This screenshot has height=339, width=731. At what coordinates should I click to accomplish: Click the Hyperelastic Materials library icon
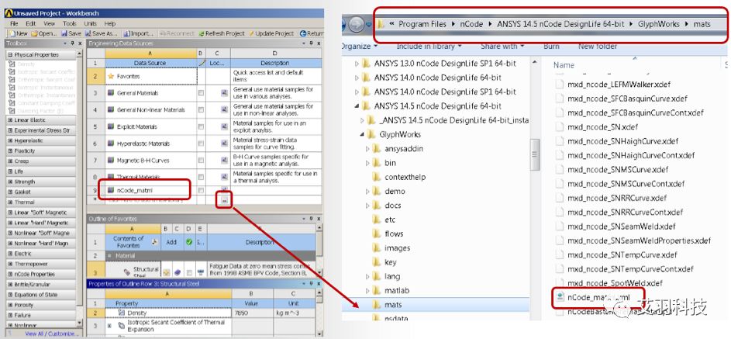pos(111,144)
